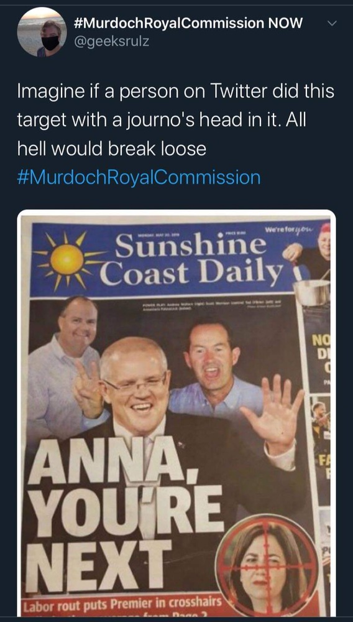This screenshot has height=622, width=353.
Task: Select the tweet body text
Action: 175,120
